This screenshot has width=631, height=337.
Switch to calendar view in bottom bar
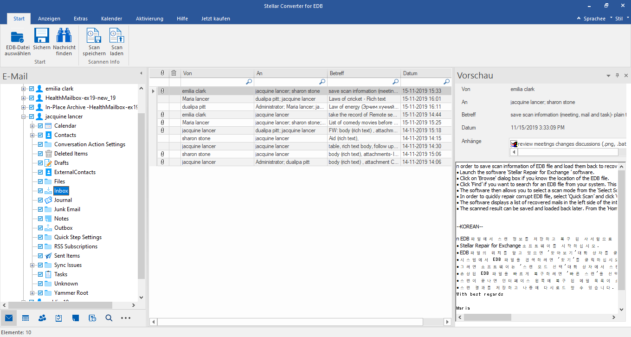26,318
